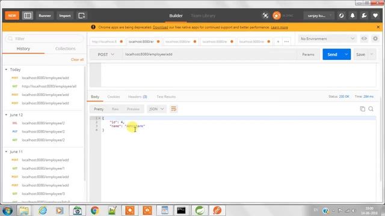Collapse the June 11 history group
This screenshot has height=216, width=385.
click(6, 152)
